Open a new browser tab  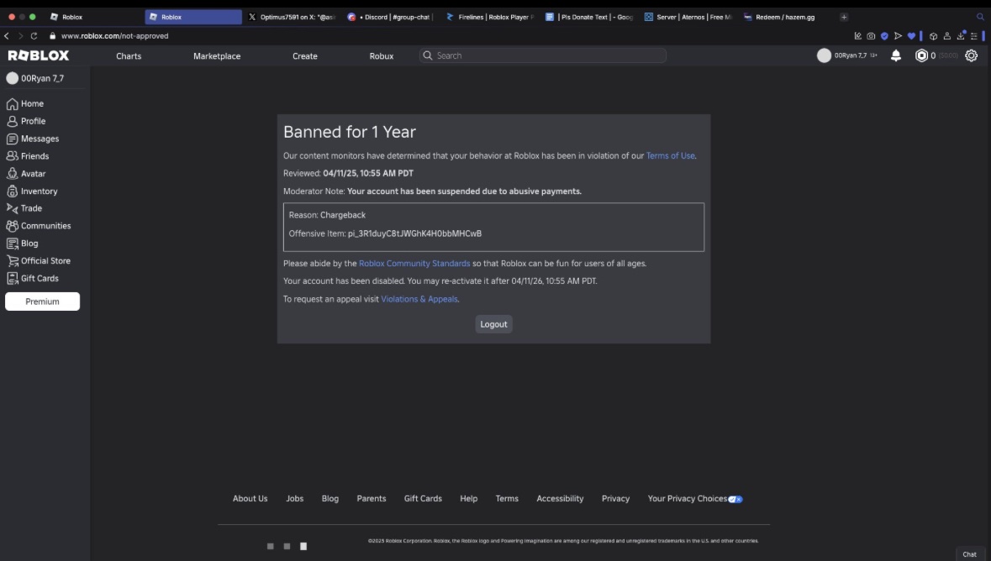click(844, 17)
